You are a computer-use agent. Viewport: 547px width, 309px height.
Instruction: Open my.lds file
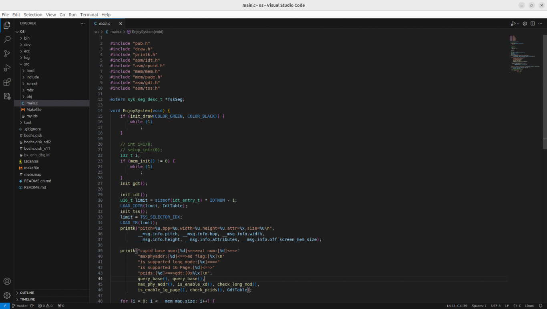[52, 116]
